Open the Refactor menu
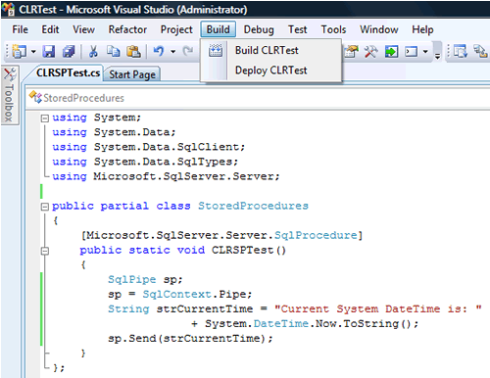The height and width of the screenshot is (378, 490). click(x=127, y=29)
